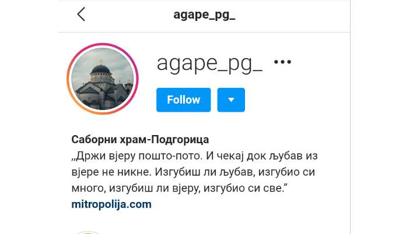The height and width of the screenshot is (234, 413).
Task: Click the Follow button
Action: click(x=183, y=100)
